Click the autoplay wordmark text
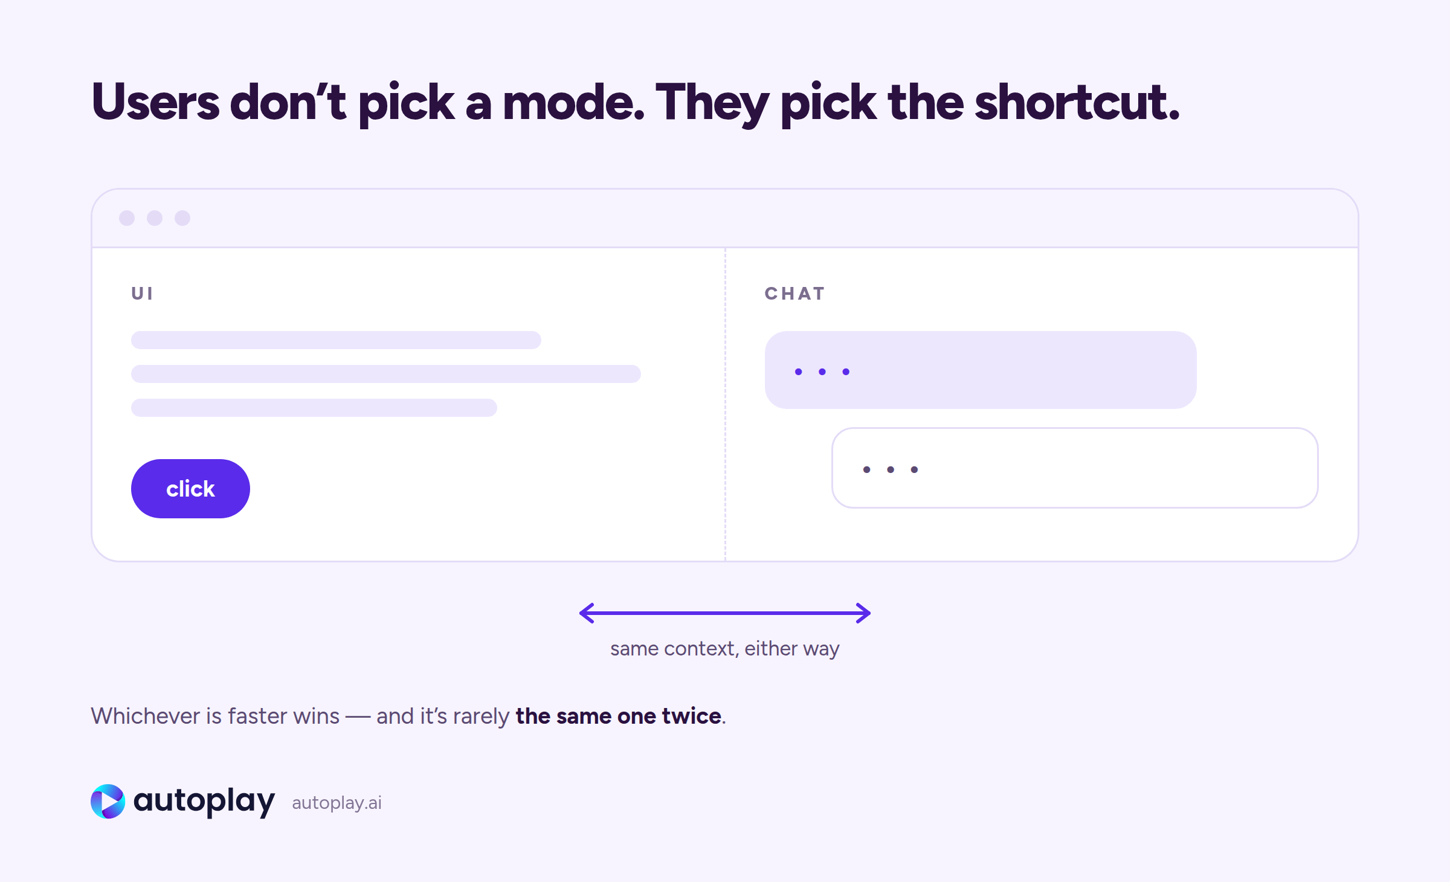 (204, 802)
